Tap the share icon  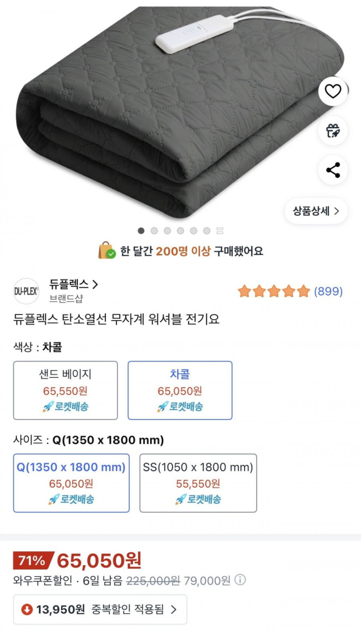pyautogui.click(x=333, y=170)
